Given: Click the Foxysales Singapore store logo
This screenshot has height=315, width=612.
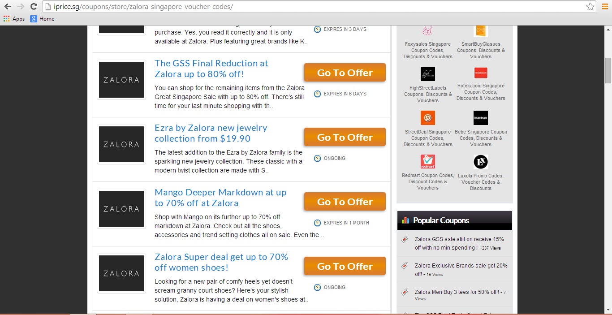Looking at the screenshot, I should point(428,31).
